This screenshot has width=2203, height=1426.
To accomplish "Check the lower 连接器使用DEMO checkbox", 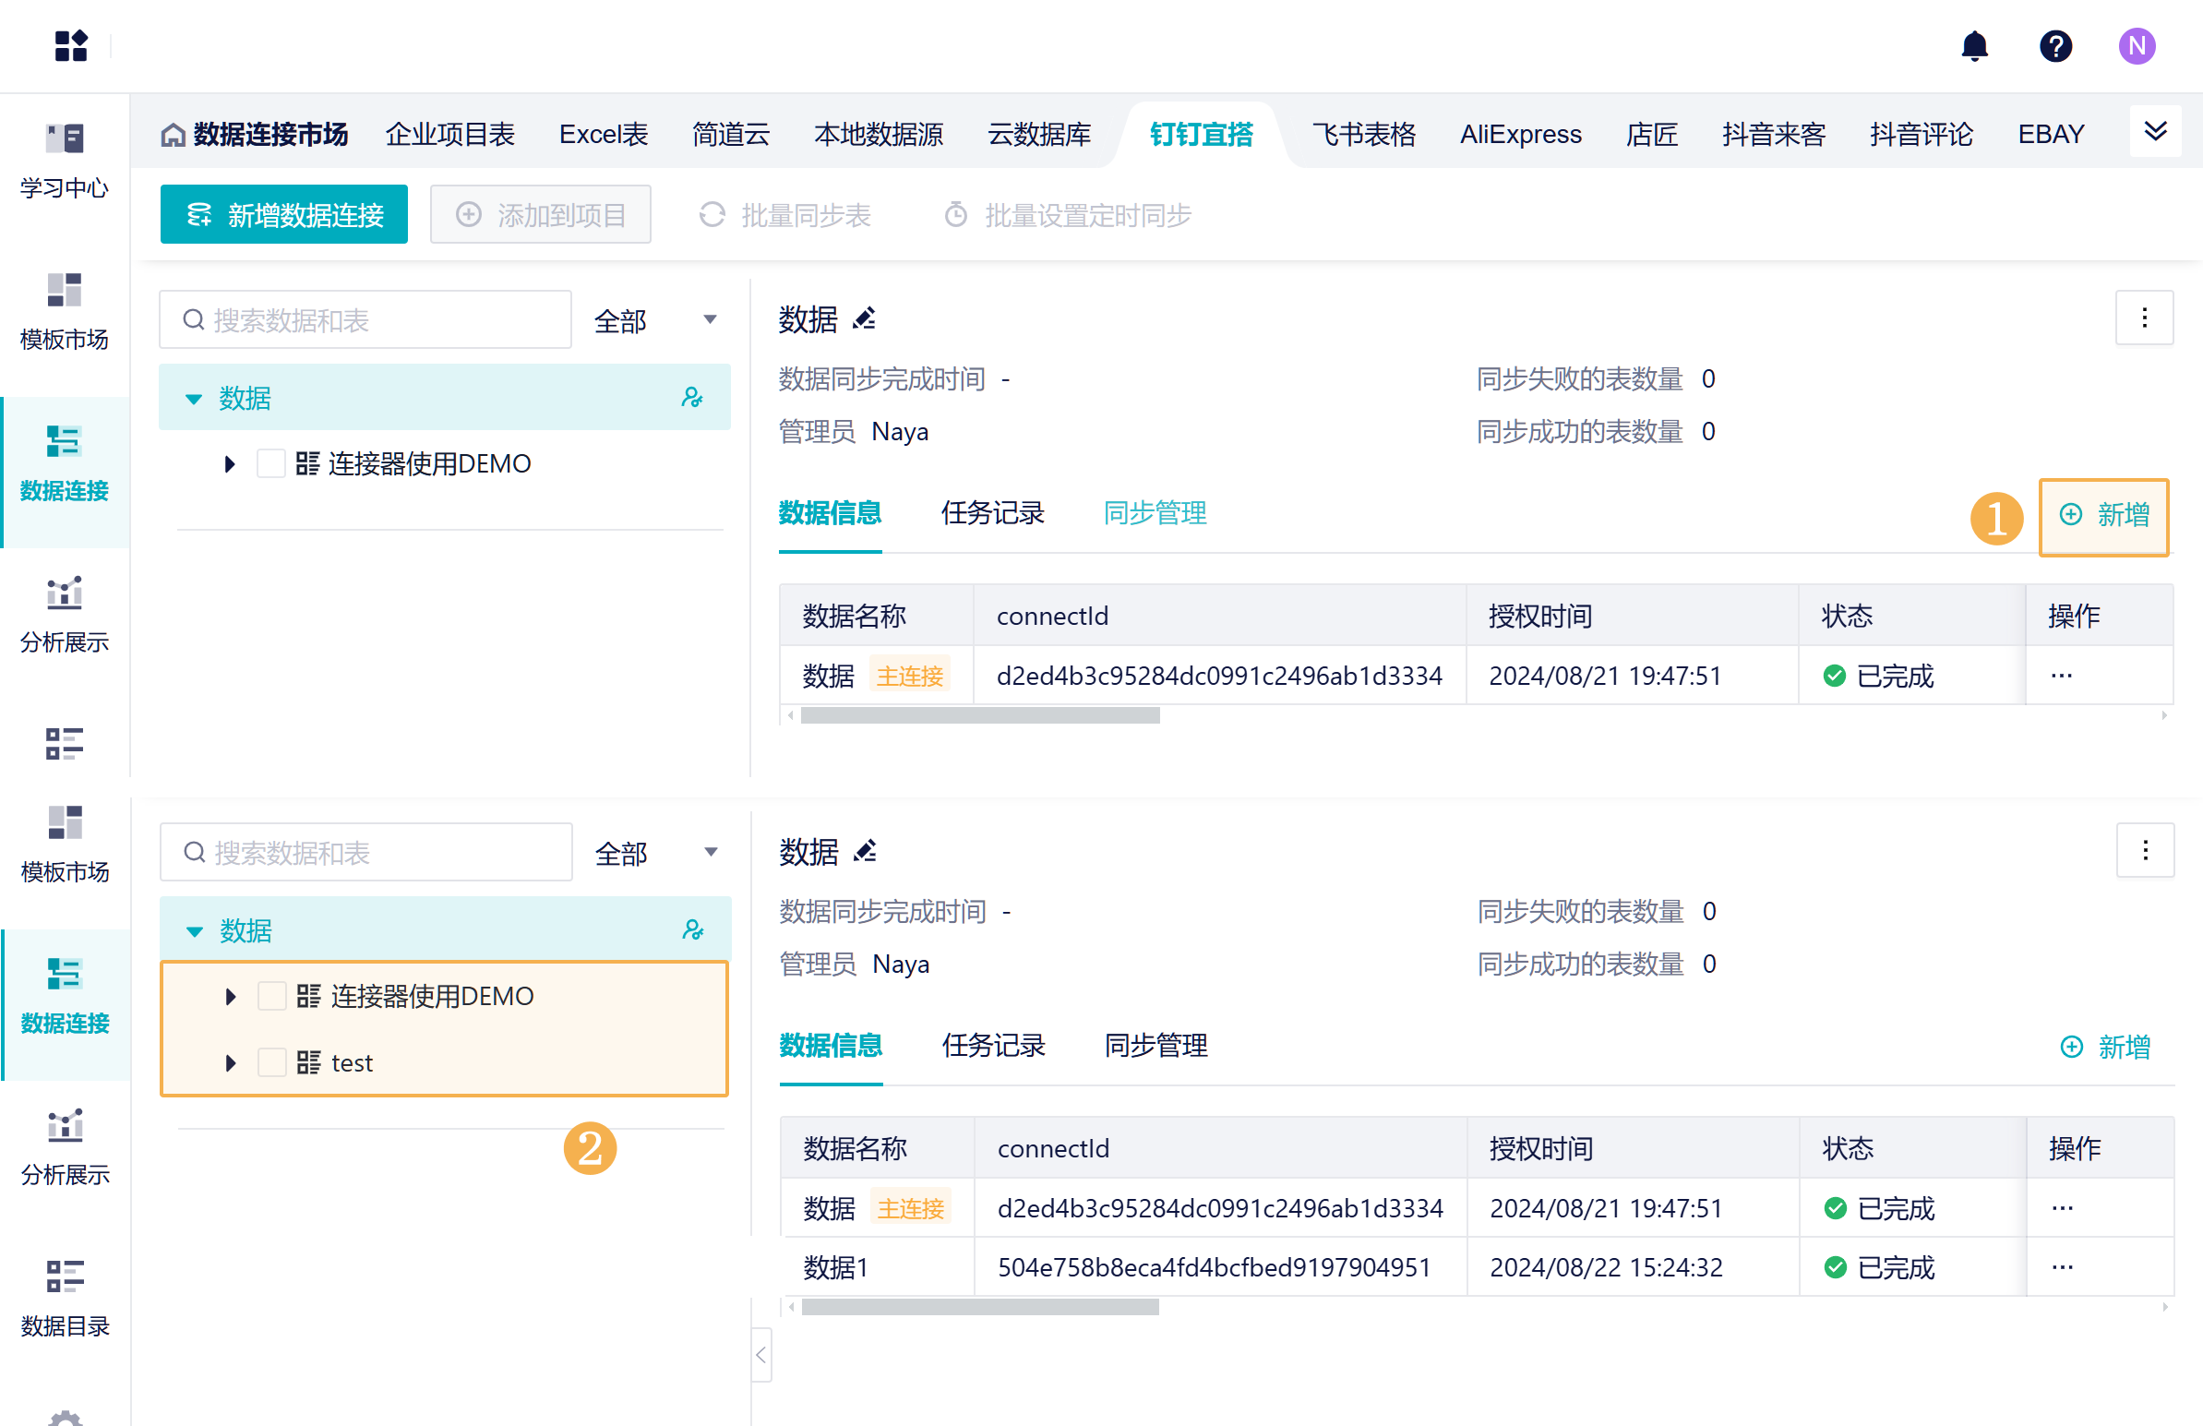I will pos(271,996).
